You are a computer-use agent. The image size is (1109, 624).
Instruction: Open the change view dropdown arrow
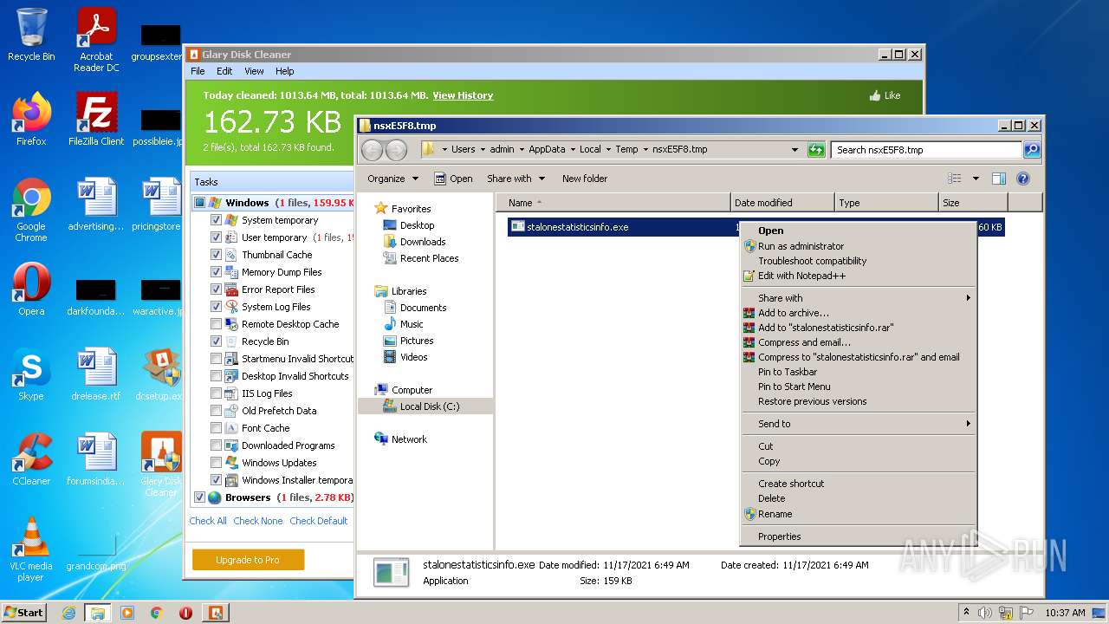976,179
